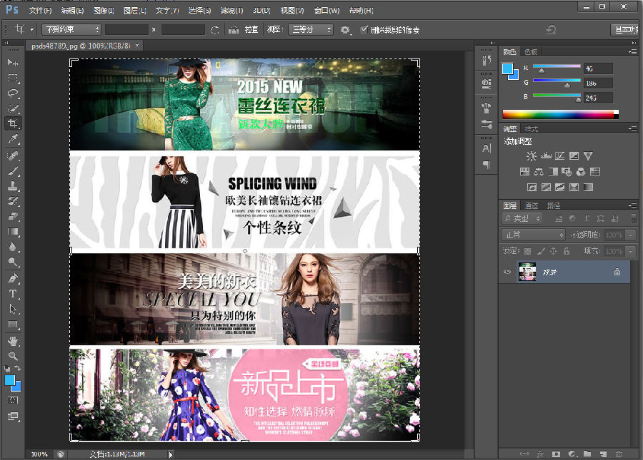The height and width of the screenshot is (460, 643).
Task: Hide the Background layer with eye icon
Action: (x=508, y=272)
